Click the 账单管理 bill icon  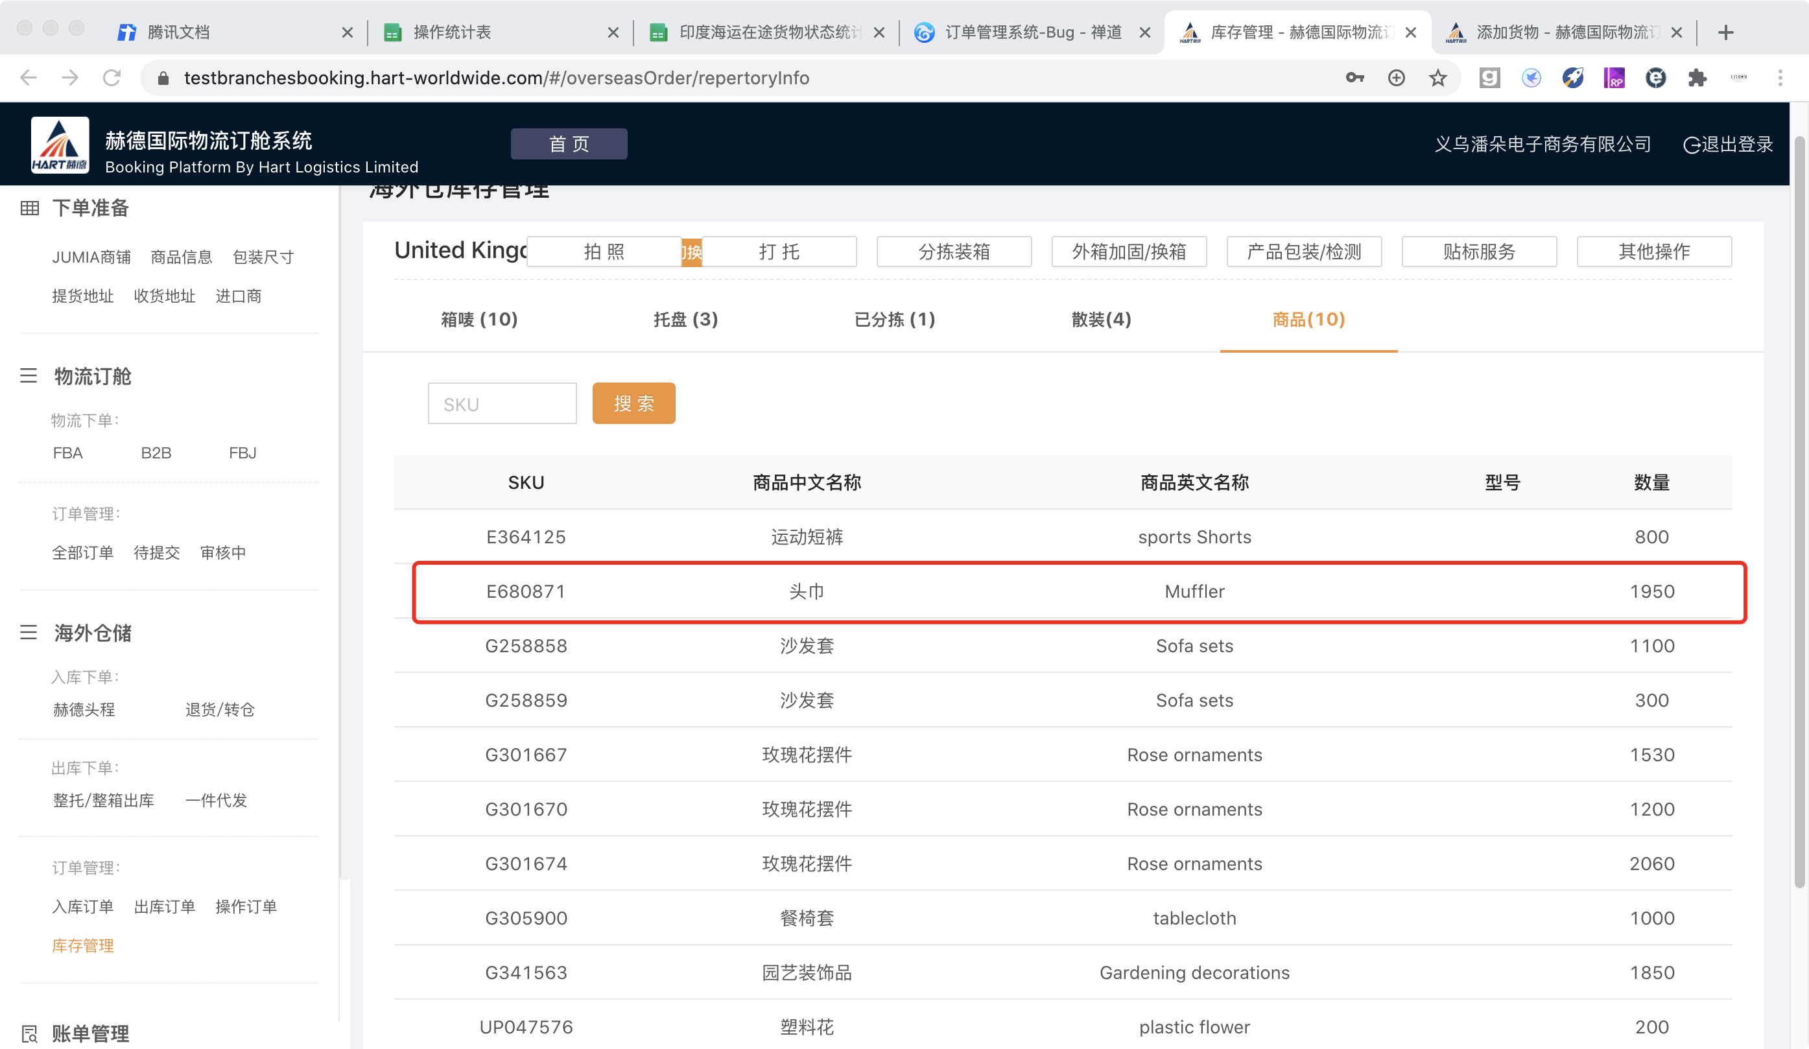[29, 1033]
